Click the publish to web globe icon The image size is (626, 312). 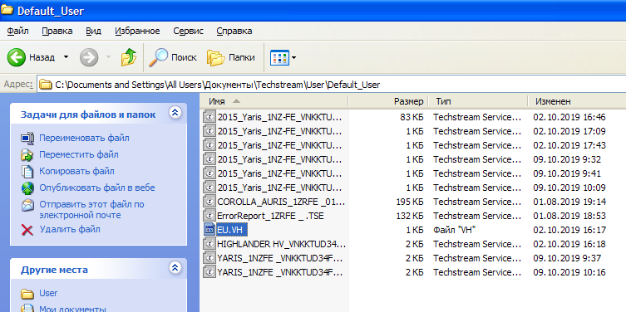click(x=27, y=188)
